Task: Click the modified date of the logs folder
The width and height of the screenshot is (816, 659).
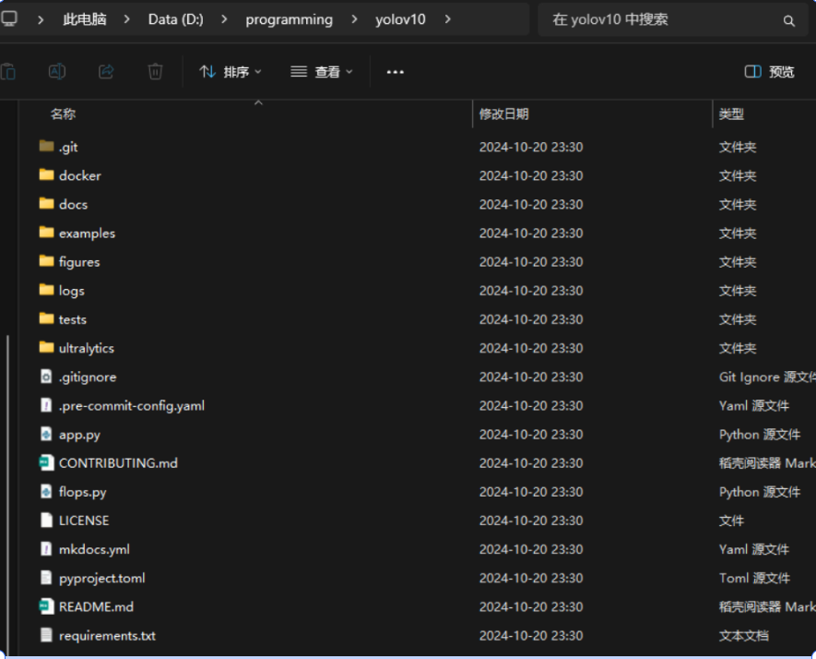Action: pyautogui.click(x=531, y=291)
